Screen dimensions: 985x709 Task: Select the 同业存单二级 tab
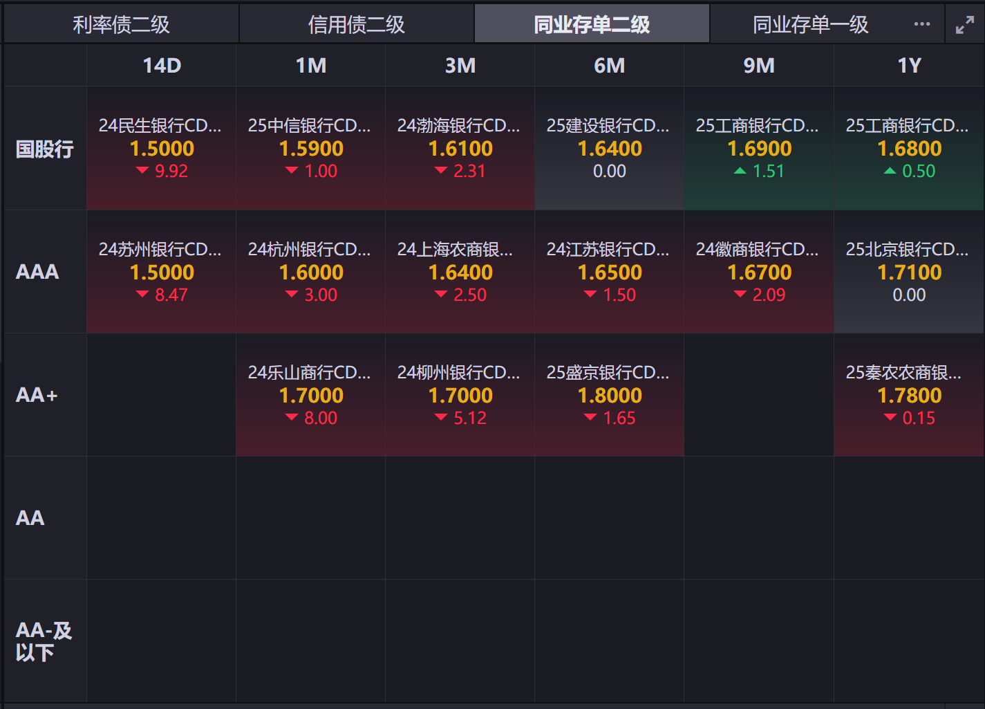point(592,24)
